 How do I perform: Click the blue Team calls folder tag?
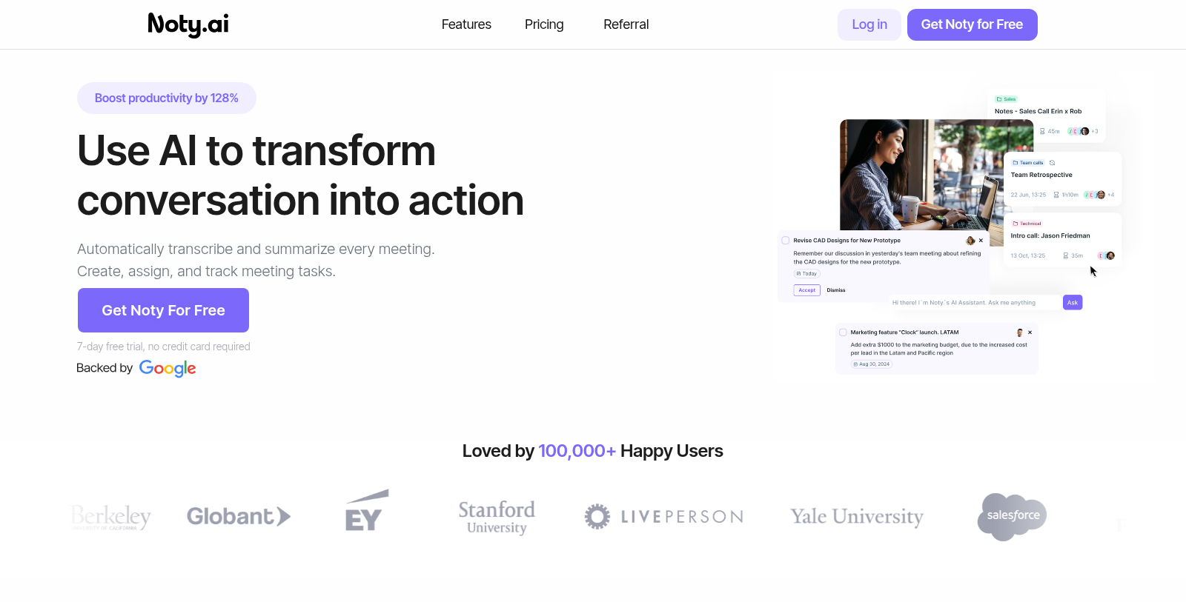coord(1028,163)
